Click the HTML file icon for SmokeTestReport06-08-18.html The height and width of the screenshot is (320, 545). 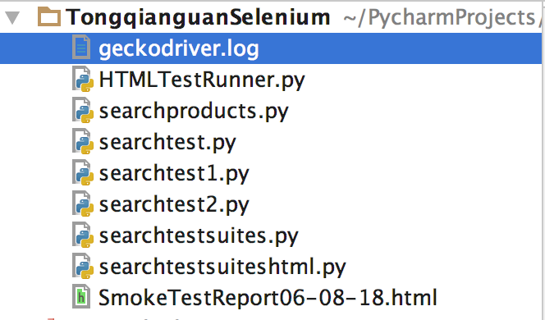tap(81, 297)
